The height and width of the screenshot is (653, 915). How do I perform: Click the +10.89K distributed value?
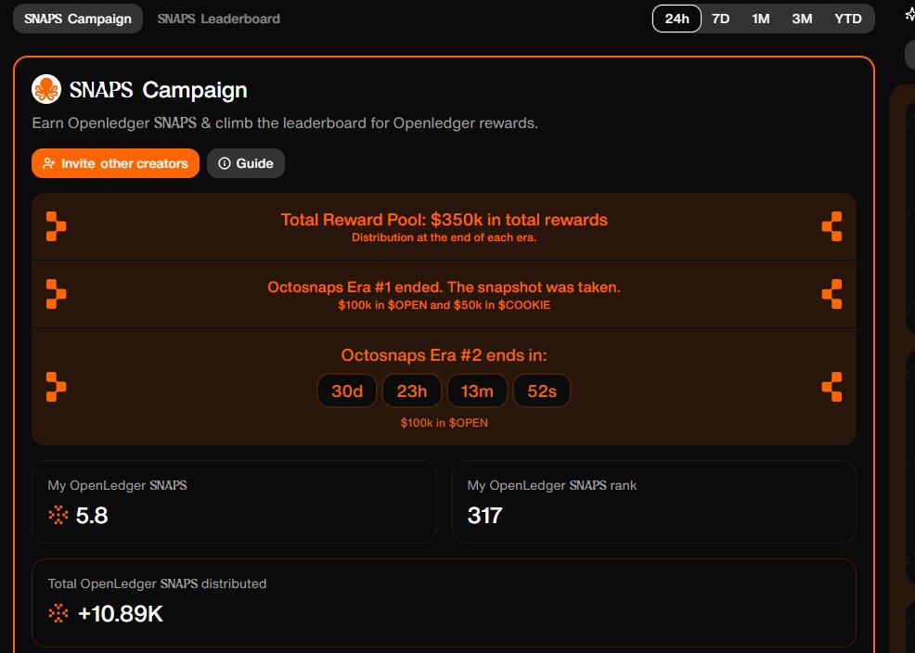tap(121, 613)
